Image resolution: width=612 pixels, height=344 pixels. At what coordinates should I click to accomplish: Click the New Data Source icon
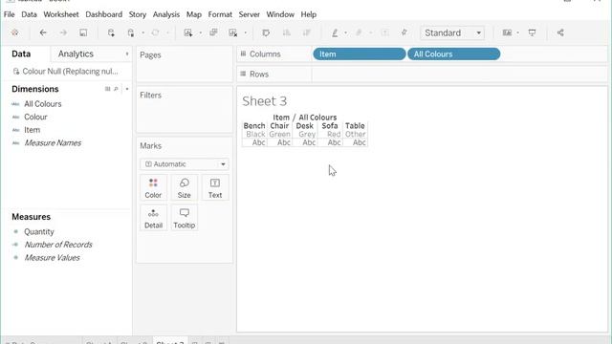point(111,32)
